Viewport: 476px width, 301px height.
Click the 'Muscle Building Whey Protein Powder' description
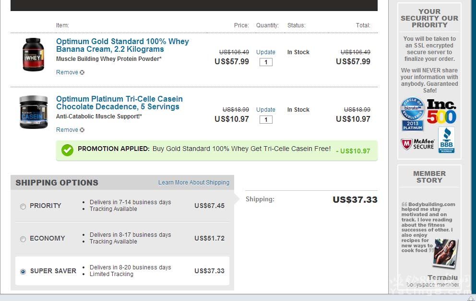pyautogui.click(x=108, y=59)
